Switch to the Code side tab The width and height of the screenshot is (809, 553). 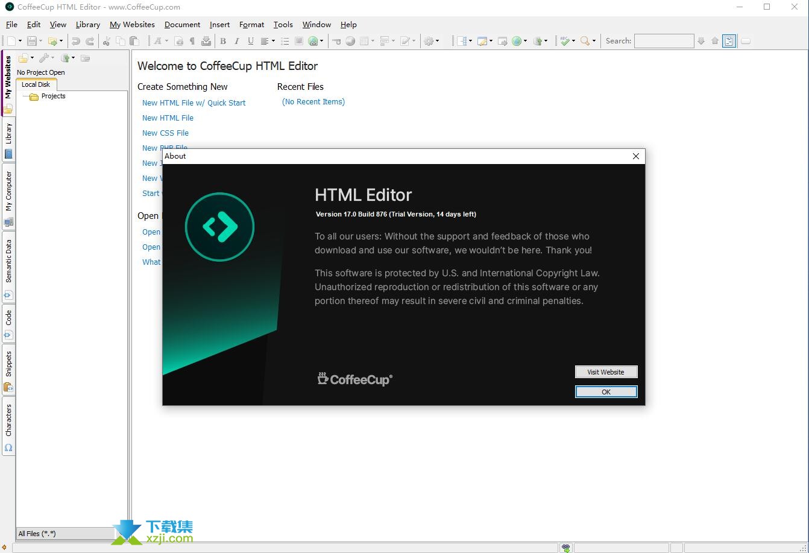(x=8, y=323)
